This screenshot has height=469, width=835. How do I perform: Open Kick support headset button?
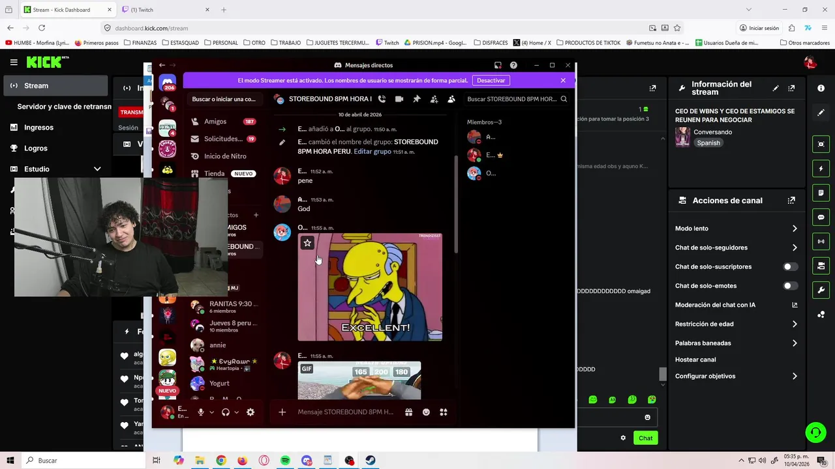coord(815,433)
